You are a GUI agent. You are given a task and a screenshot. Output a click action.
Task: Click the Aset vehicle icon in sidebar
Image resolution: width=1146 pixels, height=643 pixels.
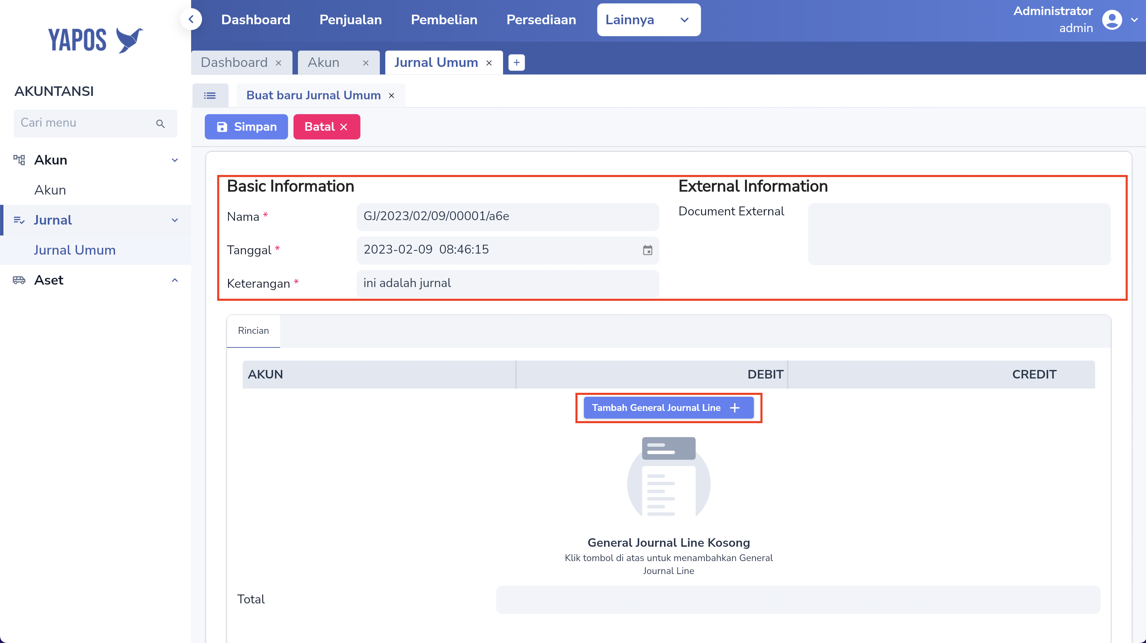point(19,280)
